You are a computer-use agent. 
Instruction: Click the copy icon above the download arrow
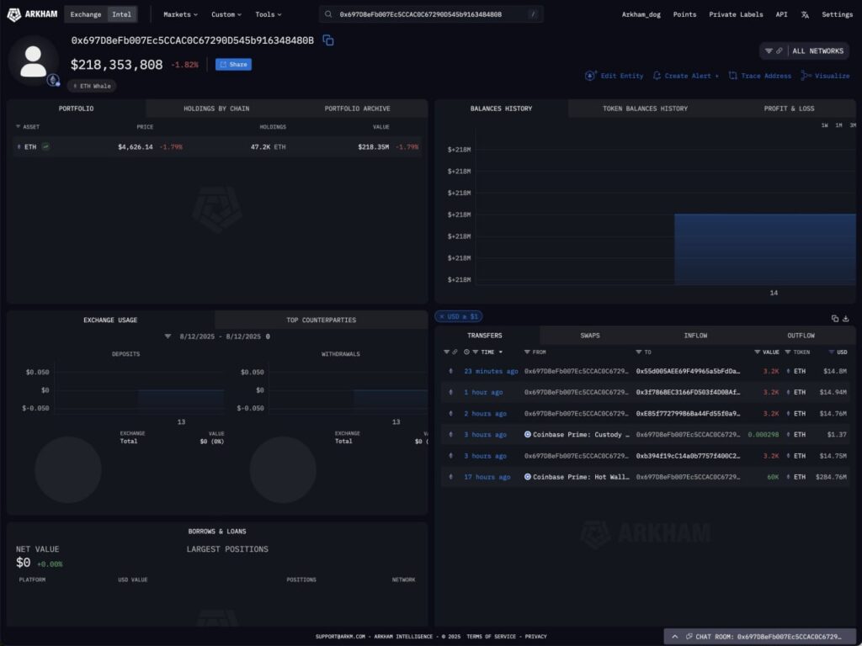pos(833,318)
